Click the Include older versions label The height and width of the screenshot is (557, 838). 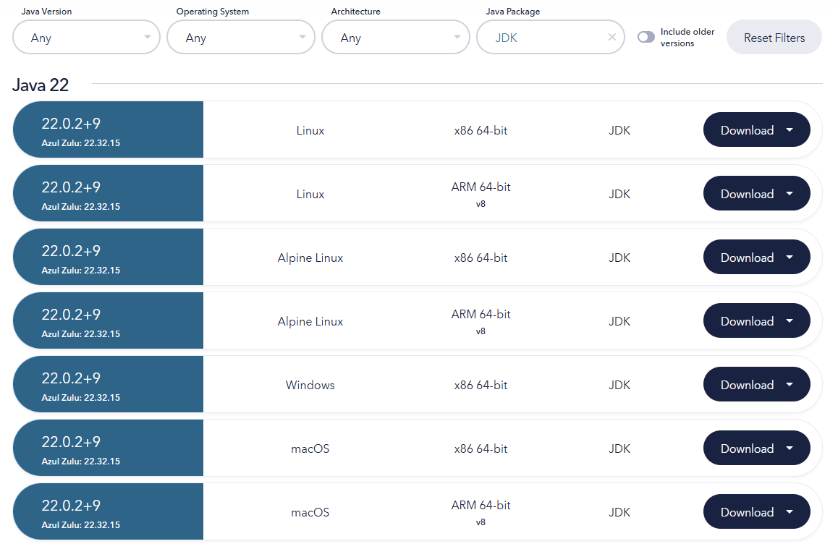(687, 38)
